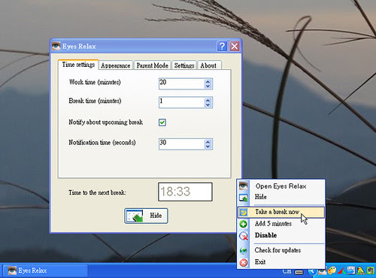Click the eye icon beside Open Eyes Relax
The height and width of the screenshot is (278, 376).
point(243,186)
